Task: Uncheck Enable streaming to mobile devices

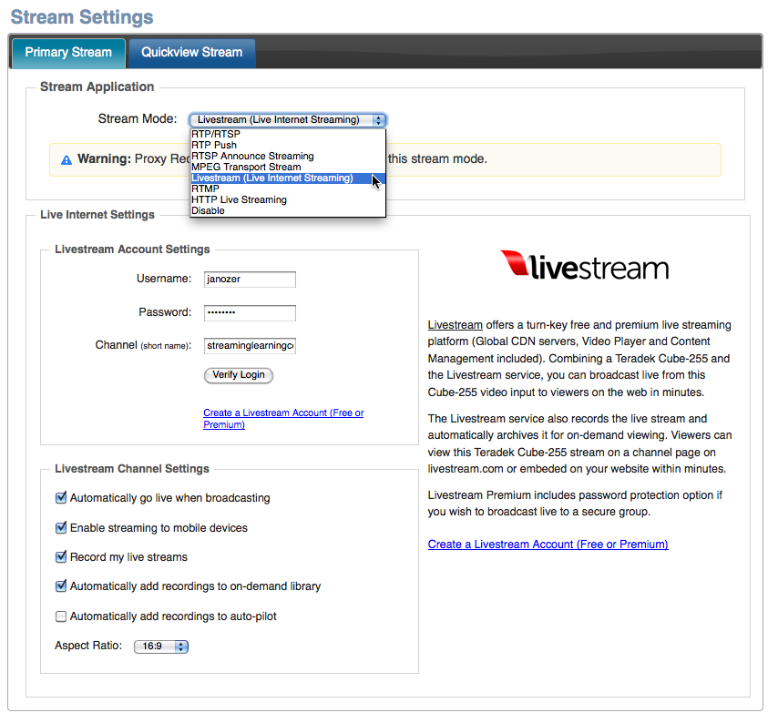Action: [x=61, y=528]
